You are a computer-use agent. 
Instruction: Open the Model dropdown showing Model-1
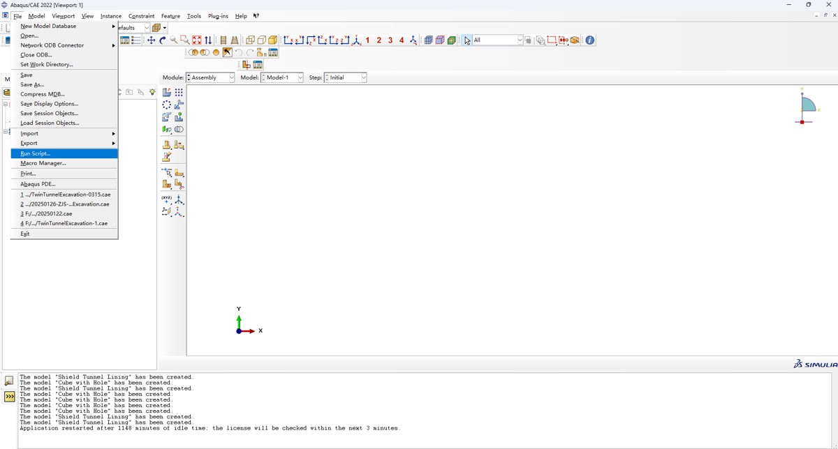(x=282, y=77)
